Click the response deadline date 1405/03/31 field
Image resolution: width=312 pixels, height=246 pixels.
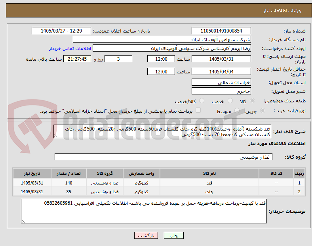221,59
